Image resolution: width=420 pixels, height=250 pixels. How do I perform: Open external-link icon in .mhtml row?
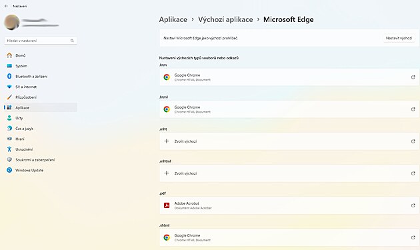[413, 173]
